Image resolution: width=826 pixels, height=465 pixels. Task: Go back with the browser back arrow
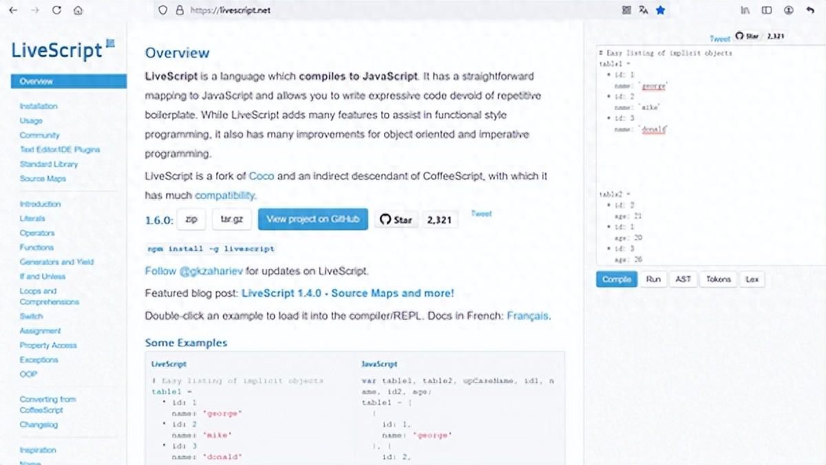(13, 10)
